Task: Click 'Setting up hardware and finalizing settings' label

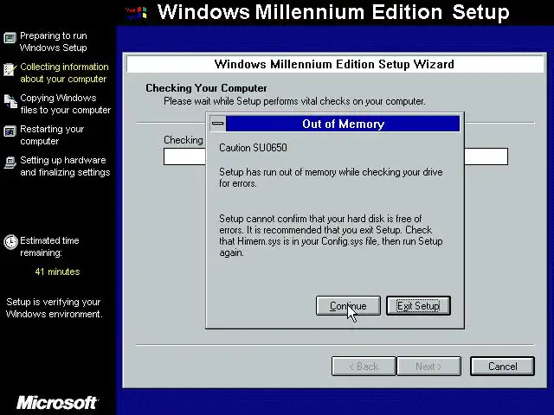Action: click(65, 166)
